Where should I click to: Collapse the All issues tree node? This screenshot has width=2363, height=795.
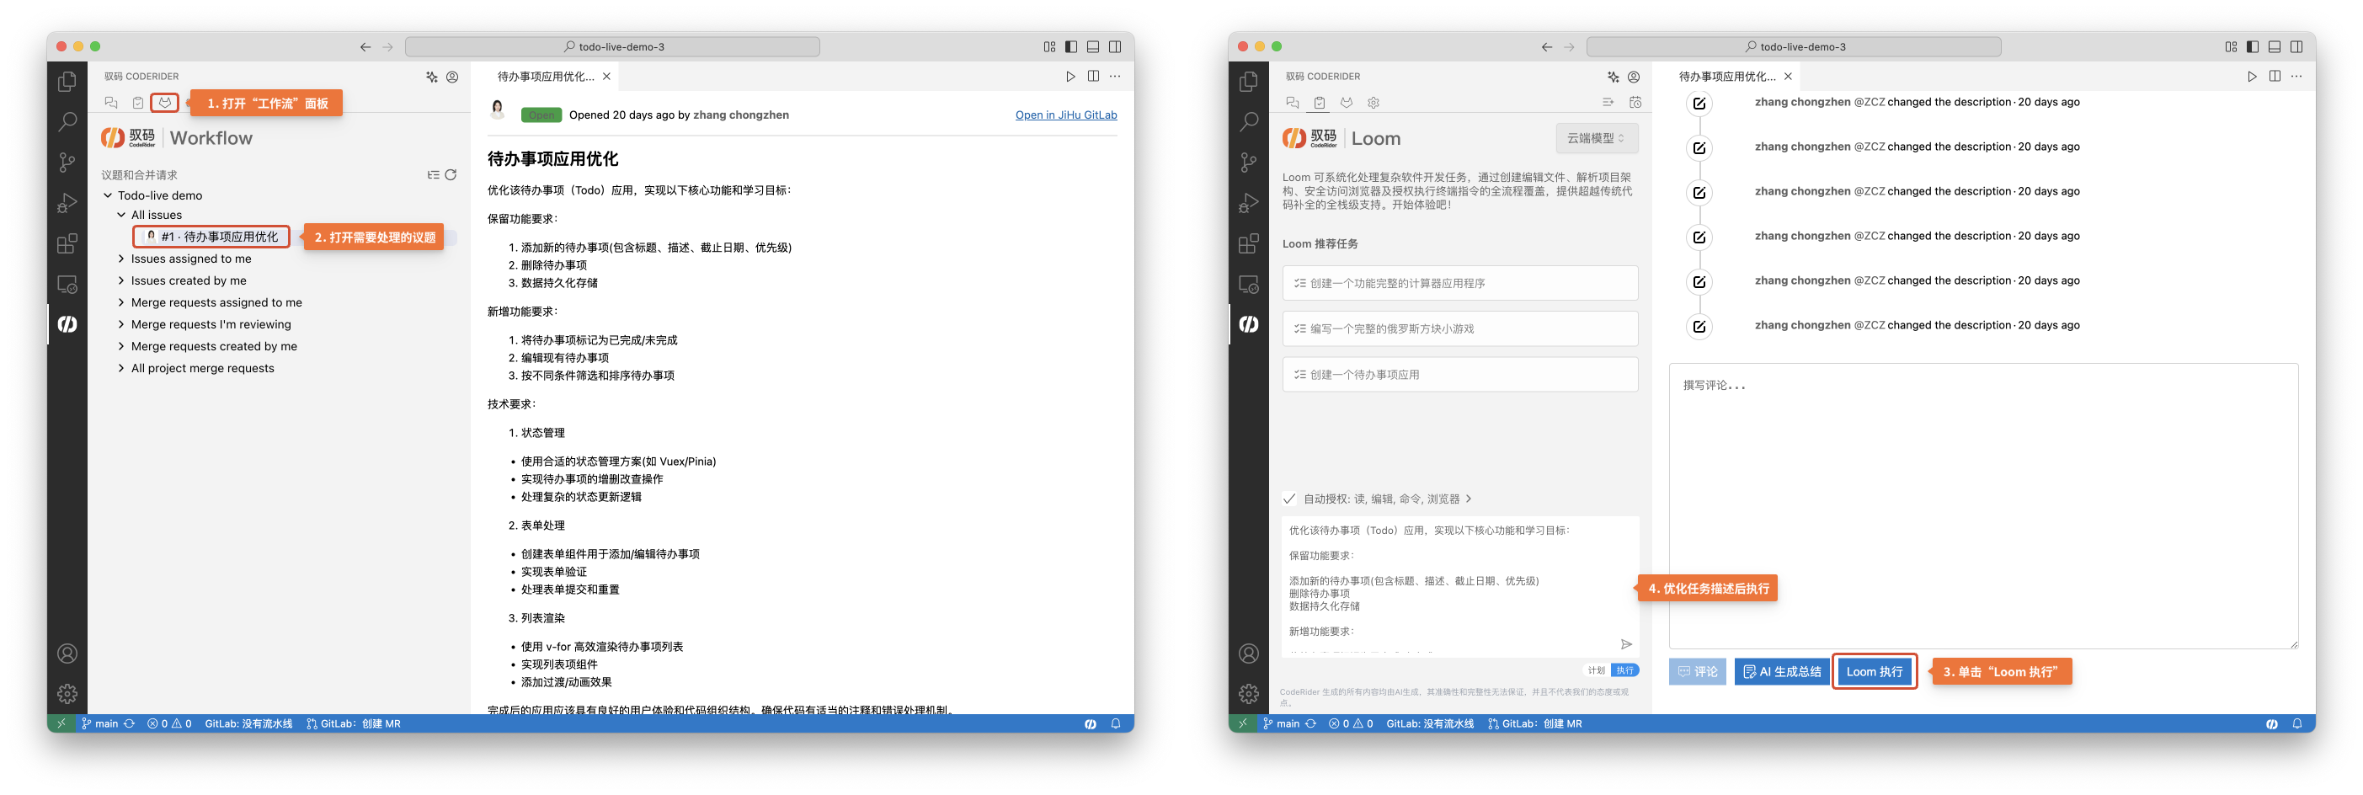121,215
